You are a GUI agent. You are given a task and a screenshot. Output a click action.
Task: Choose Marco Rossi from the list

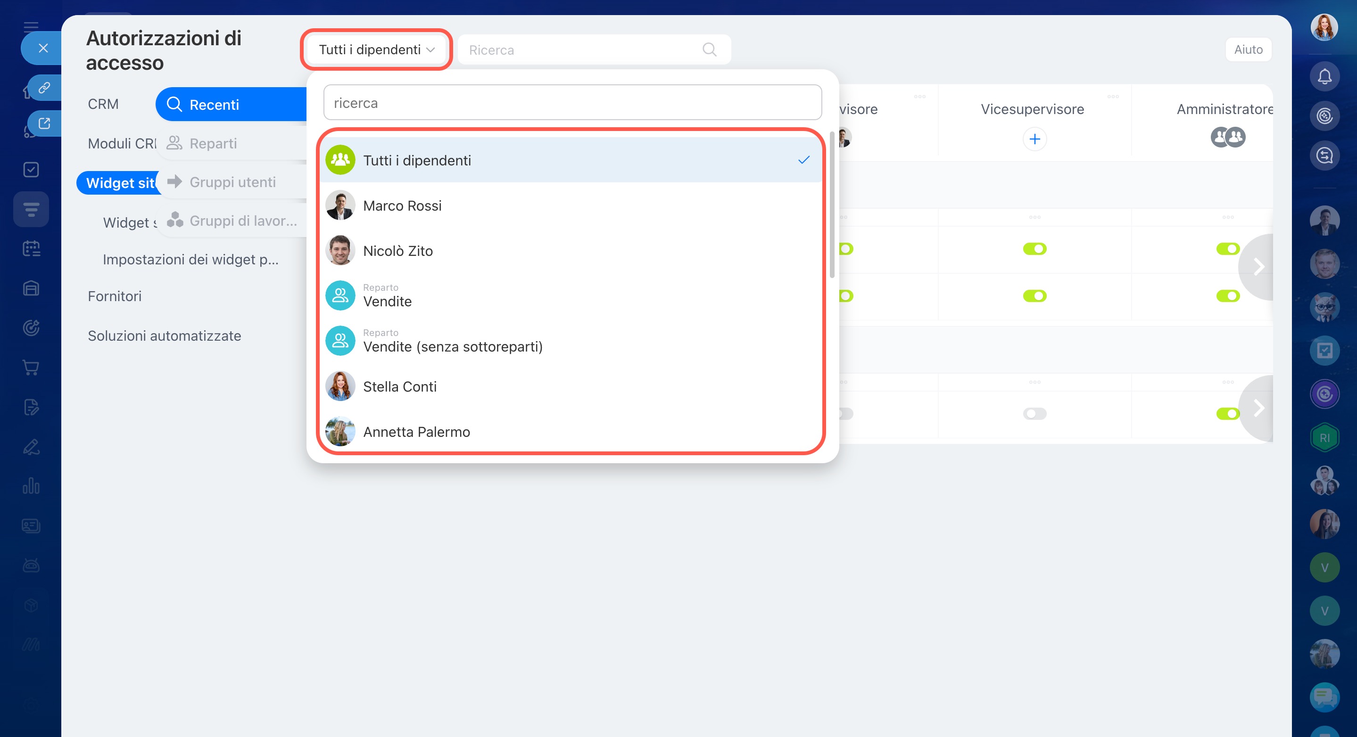pos(403,206)
